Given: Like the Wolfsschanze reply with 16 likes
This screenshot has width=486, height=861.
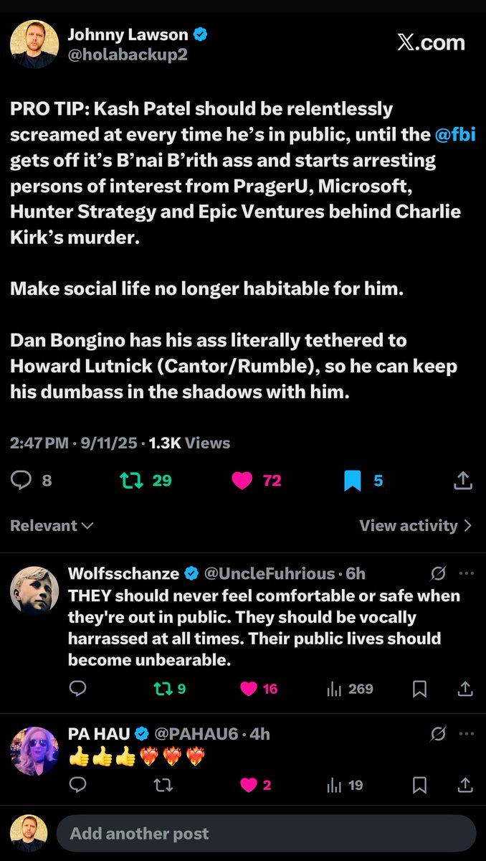Looking at the screenshot, I should [249, 689].
